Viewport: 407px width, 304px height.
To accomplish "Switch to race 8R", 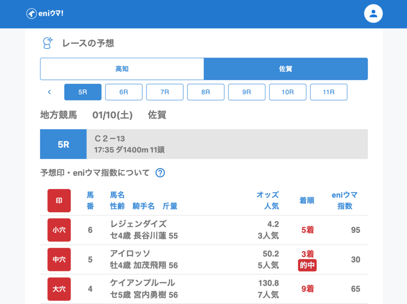I will (205, 92).
